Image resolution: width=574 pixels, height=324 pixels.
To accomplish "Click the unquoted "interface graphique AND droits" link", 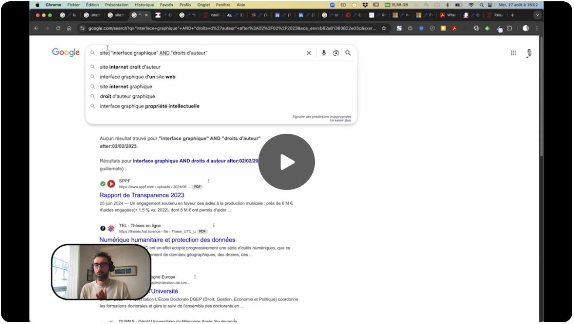I will (x=195, y=161).
